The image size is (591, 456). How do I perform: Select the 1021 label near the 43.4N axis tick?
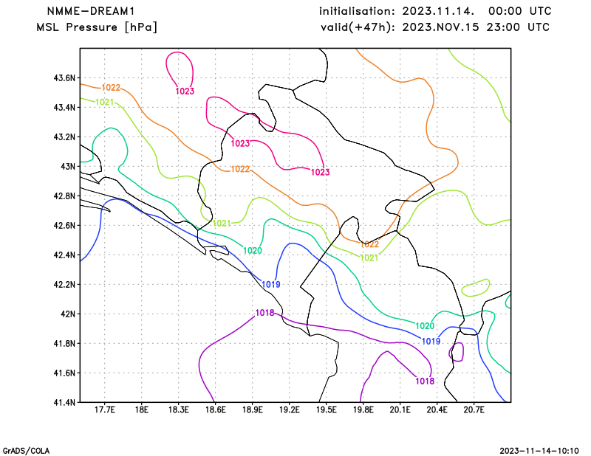[105, 102]
